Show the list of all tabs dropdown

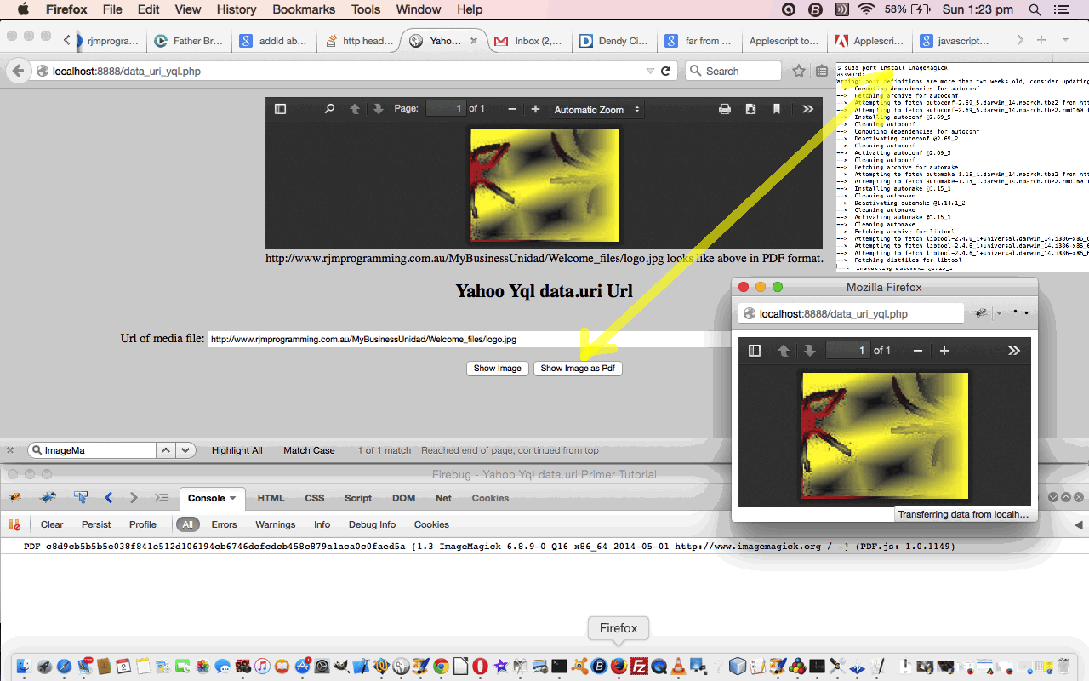pos(1065,40)
